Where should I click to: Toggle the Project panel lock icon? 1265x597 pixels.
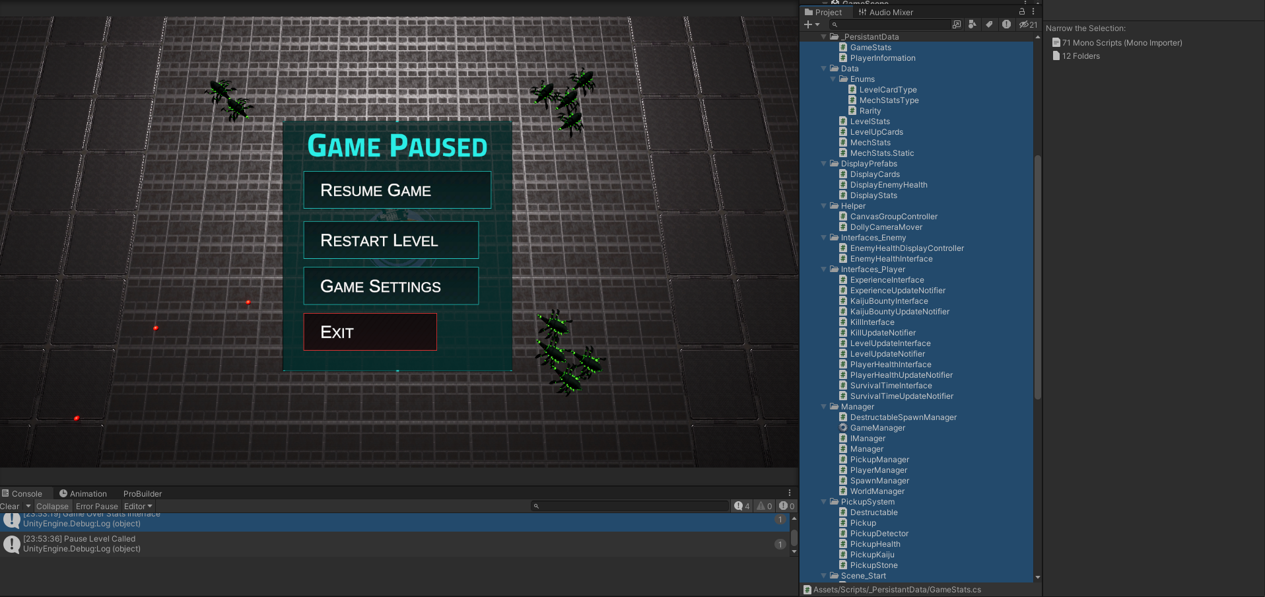1022,12
